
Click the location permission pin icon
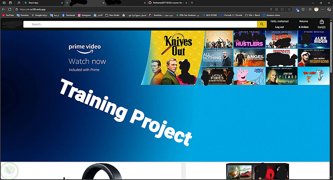[271, 9]
